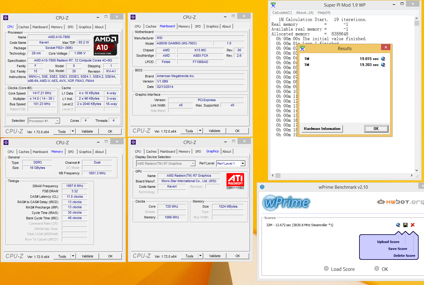The width and height of the screenshot is (424, 285).
Task: Click Delete Score in wPrime popup
Action: [404, 256]
